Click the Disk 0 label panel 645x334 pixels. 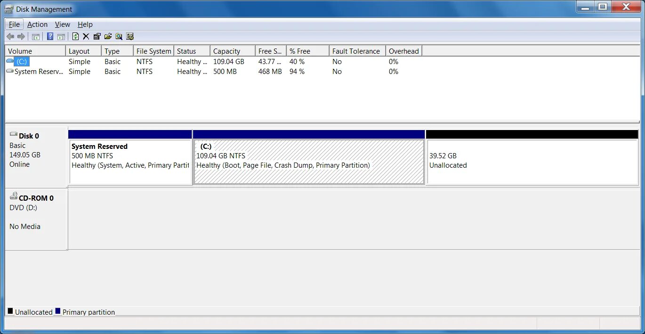click(x=36, y=157)
